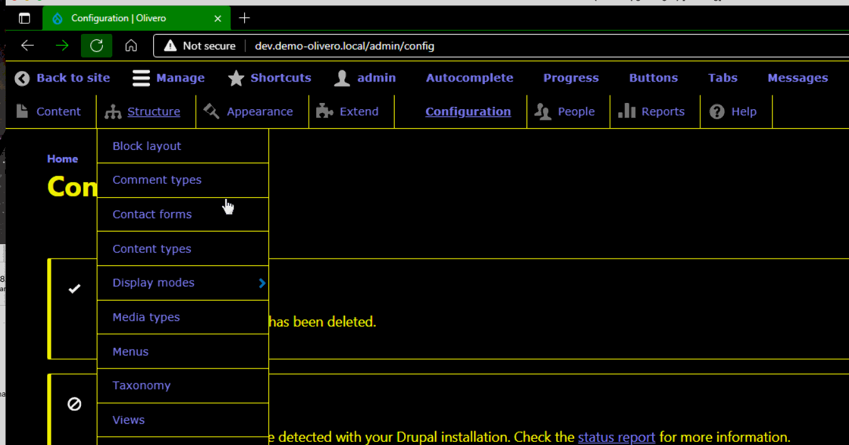Open the Progress toolbar link
Image resolution: width=849 pixels, height=445 pixels.
point(571,78)
